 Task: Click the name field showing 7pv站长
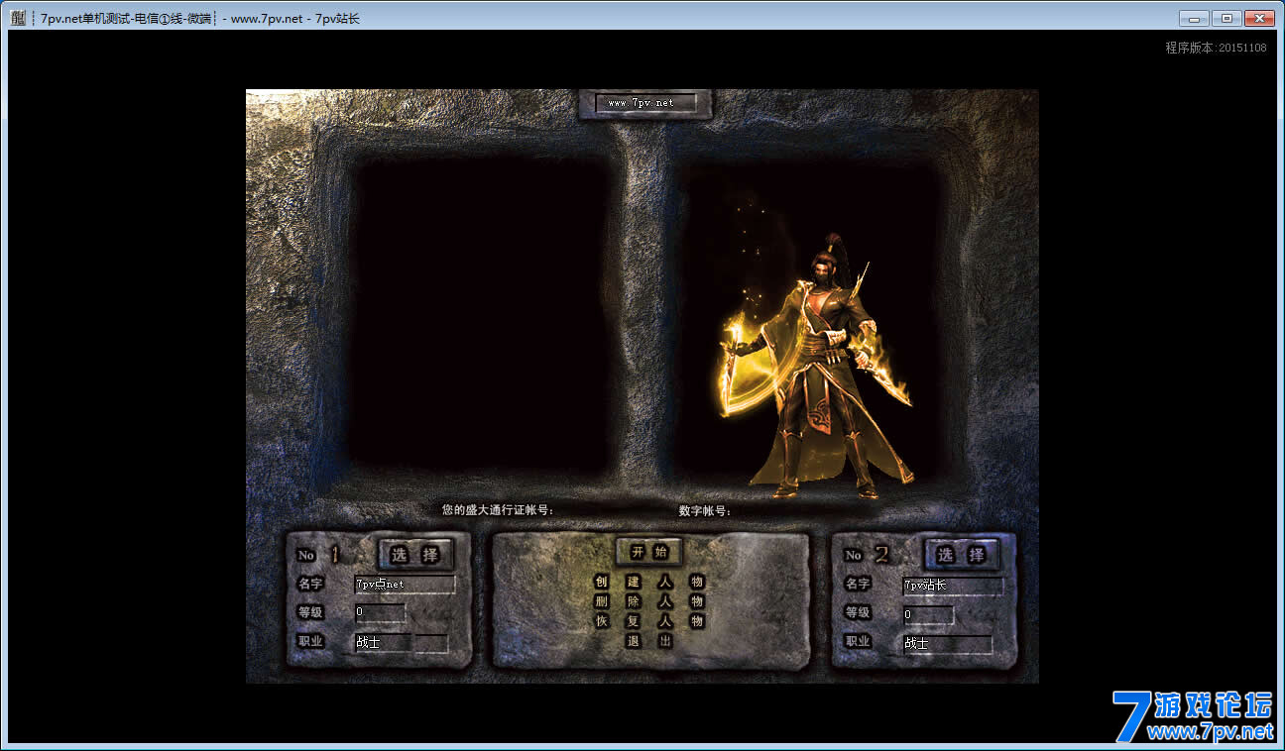click(953, 586)
